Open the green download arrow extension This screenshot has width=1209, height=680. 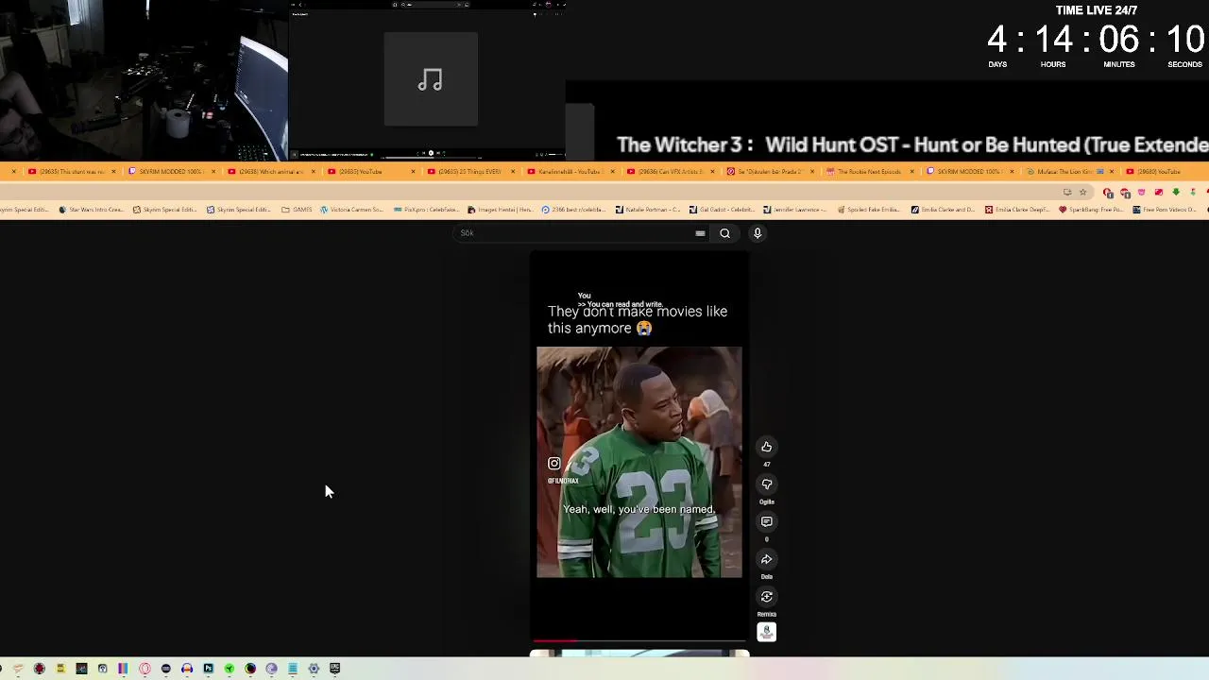1176,192
